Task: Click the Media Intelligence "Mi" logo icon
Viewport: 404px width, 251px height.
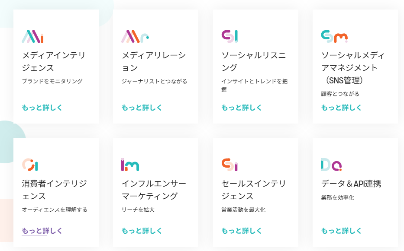Action: click(32, 36)
